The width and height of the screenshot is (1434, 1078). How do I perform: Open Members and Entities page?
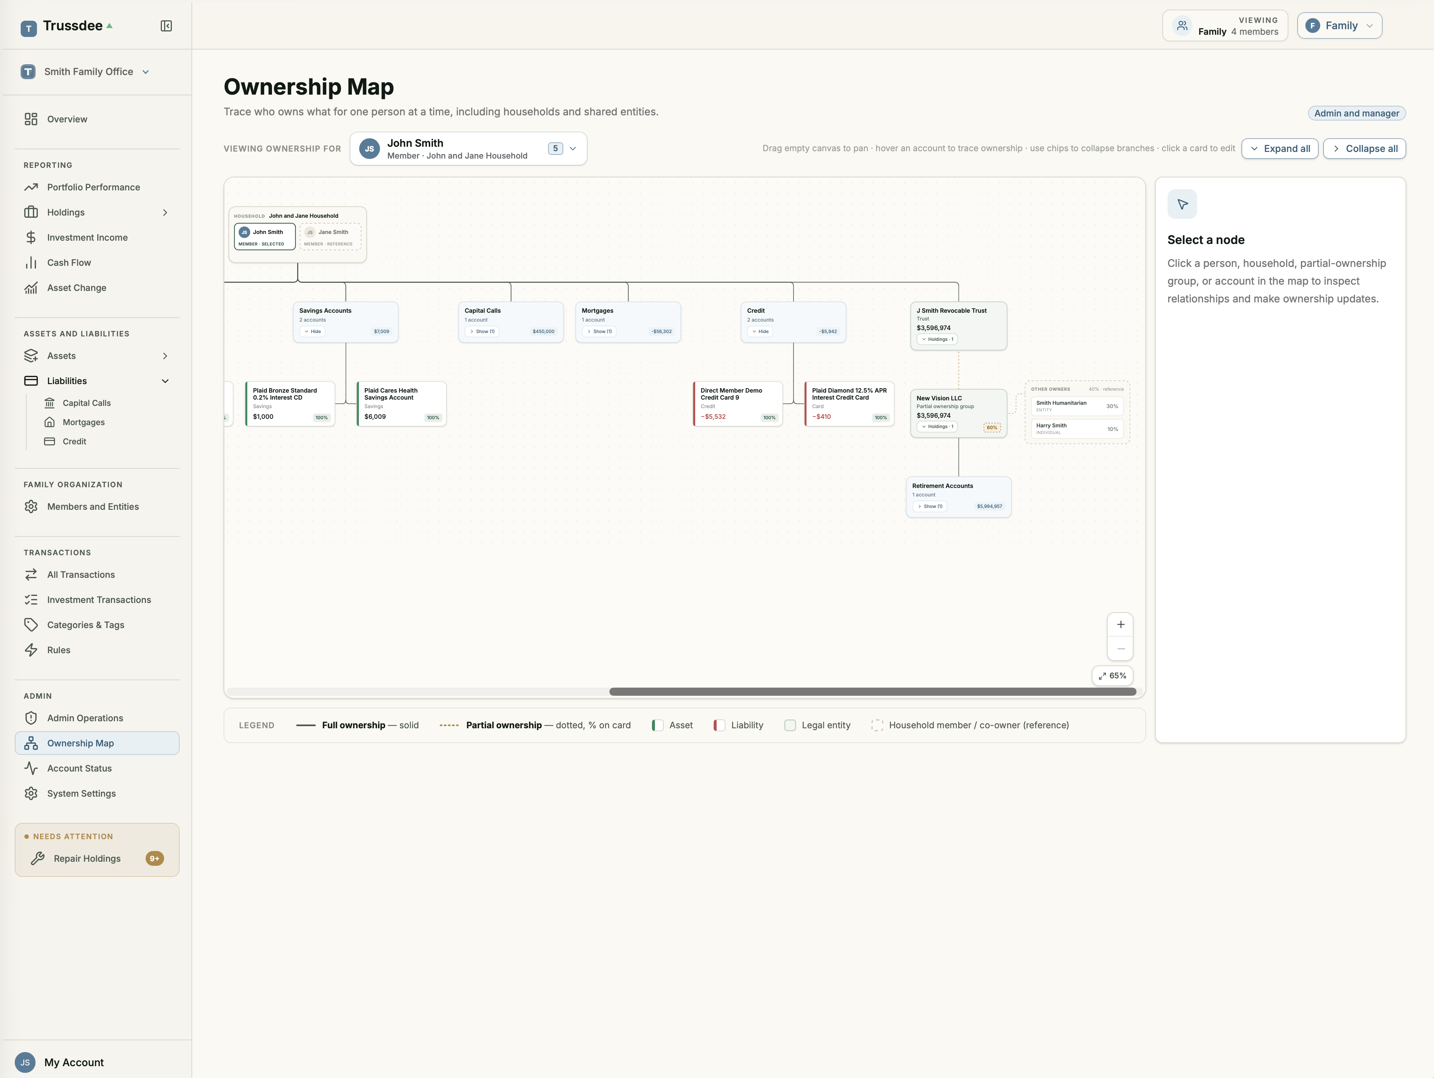[97, 506]
